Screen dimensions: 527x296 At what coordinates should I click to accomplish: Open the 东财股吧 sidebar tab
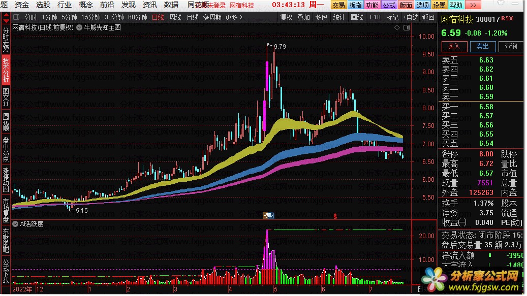click(6, 241)
